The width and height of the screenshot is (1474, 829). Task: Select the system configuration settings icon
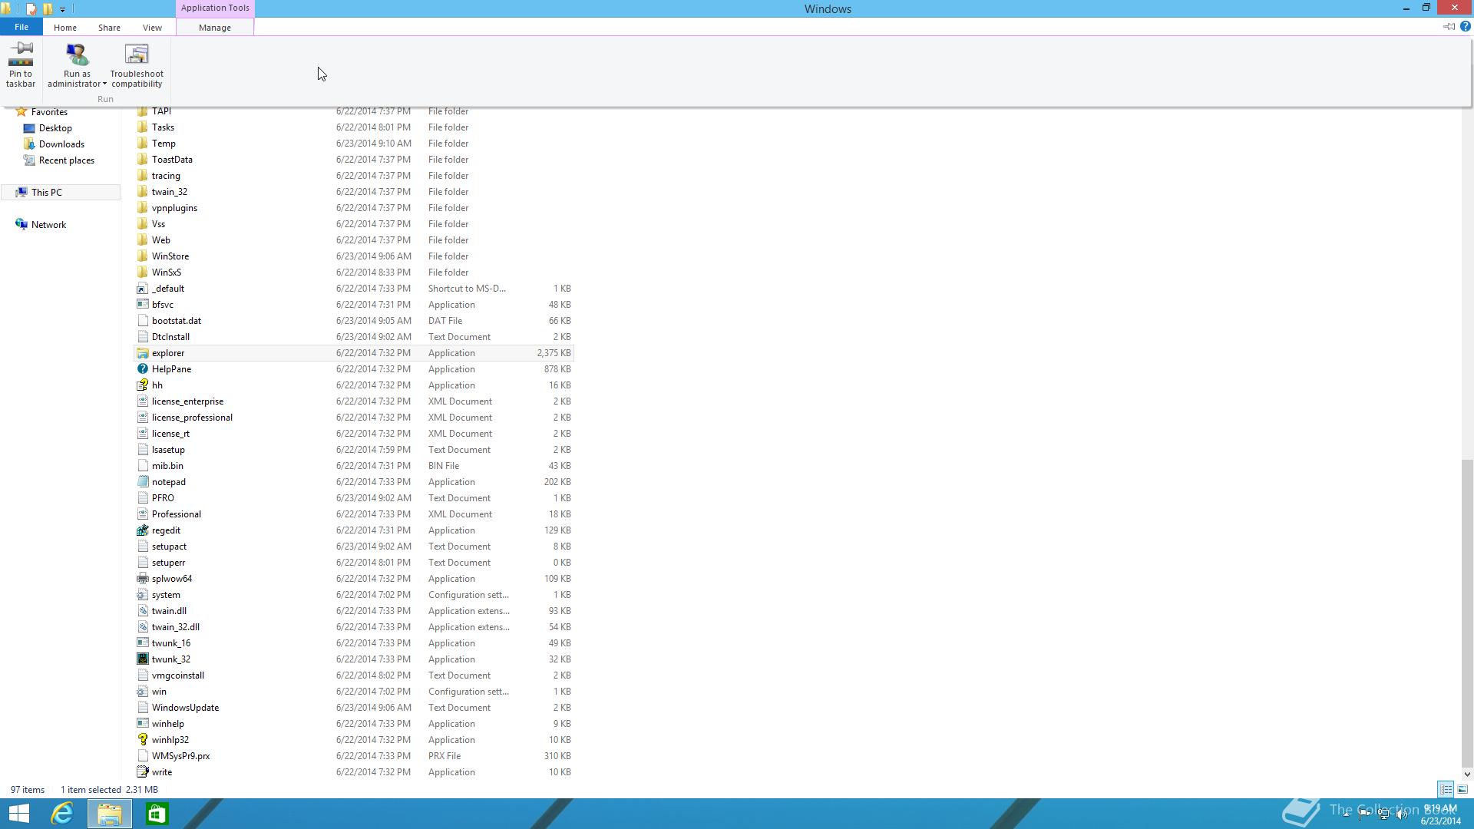click(x=142, y=595)
